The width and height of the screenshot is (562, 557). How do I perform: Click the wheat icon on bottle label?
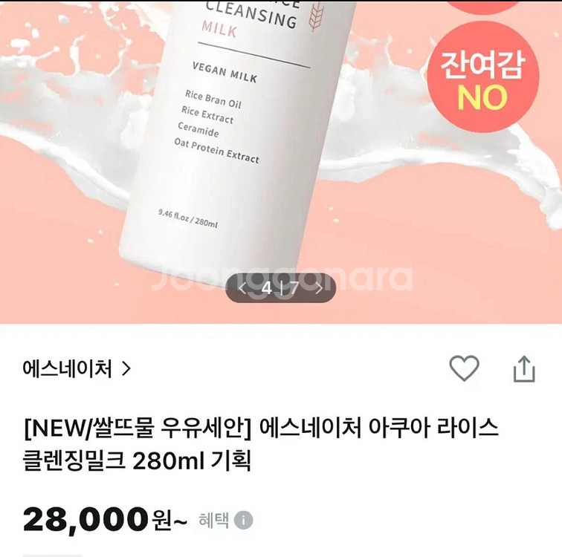[316, 16]
